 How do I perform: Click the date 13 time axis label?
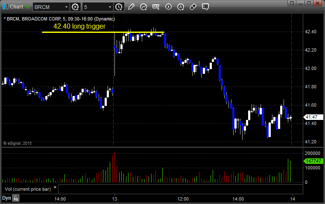coord(114,199)
